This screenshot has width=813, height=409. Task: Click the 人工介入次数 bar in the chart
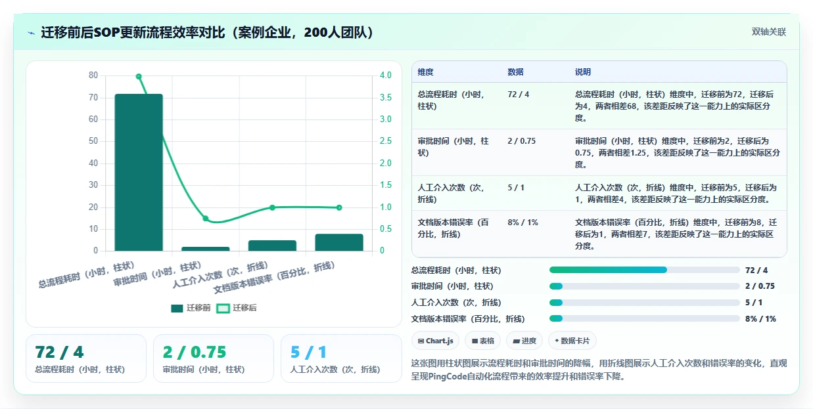coord(272,246)
